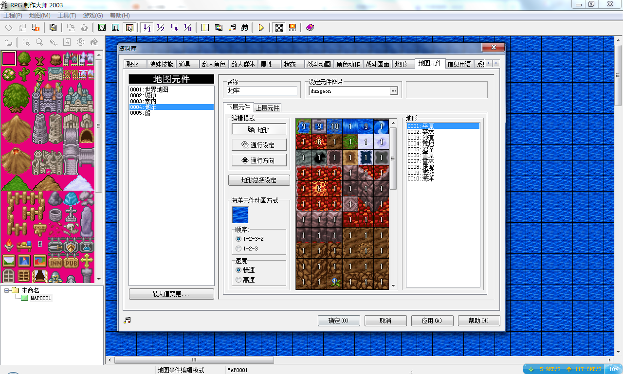
Task: Click the binoculars search icon
Action: (245, 27)
